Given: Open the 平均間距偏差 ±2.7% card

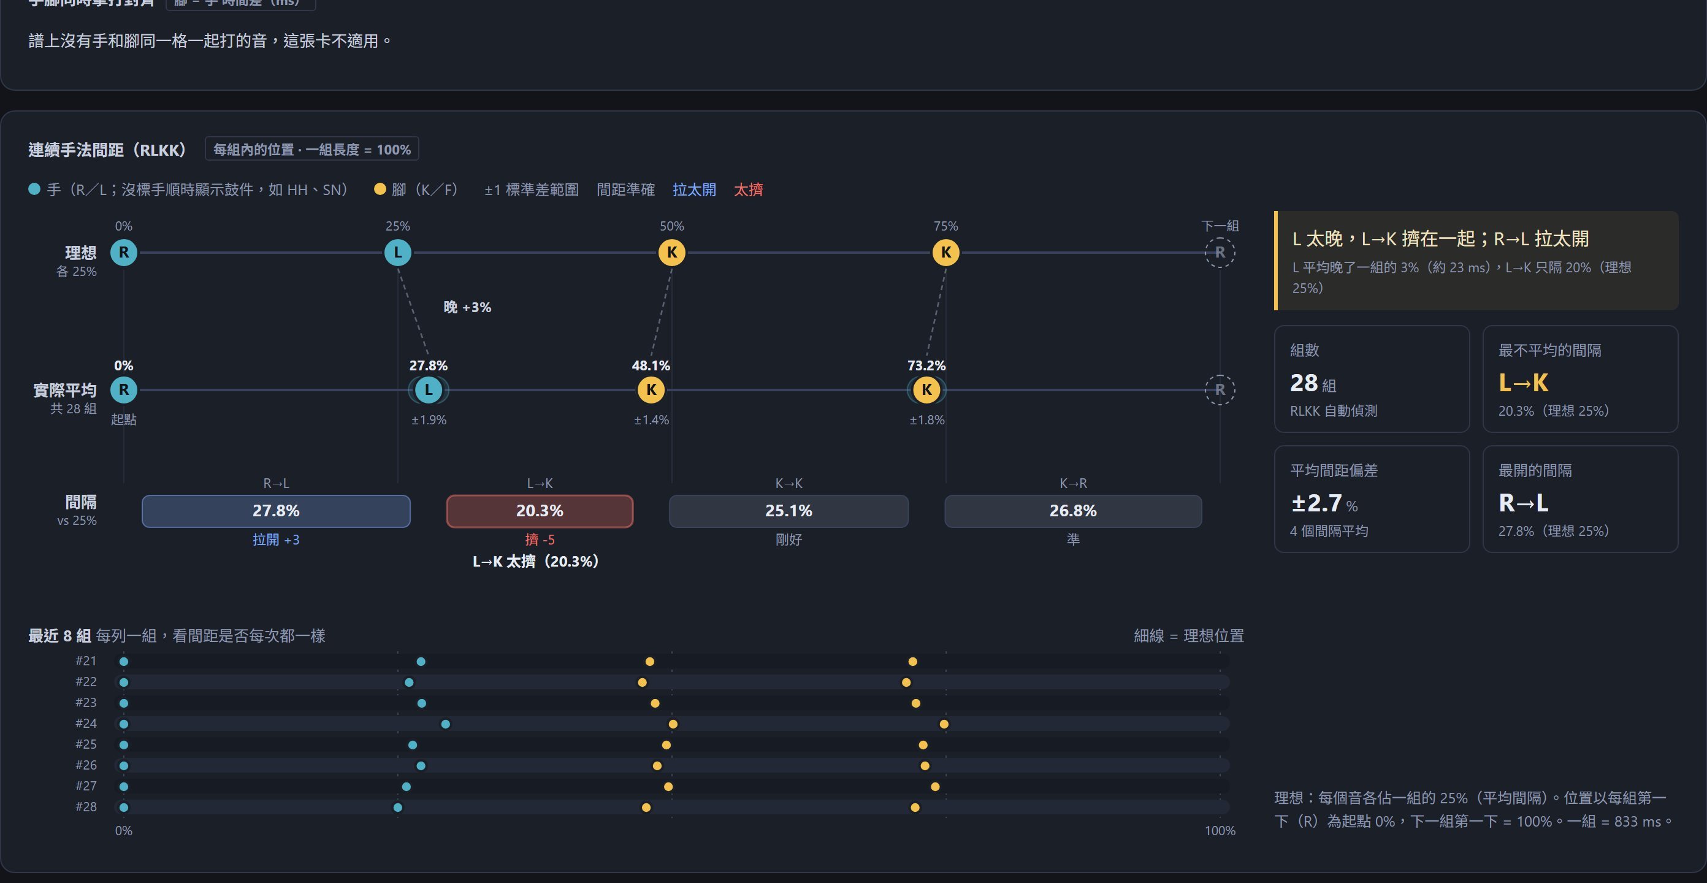Looking at the screenshot, I should tap(1372, 499).
